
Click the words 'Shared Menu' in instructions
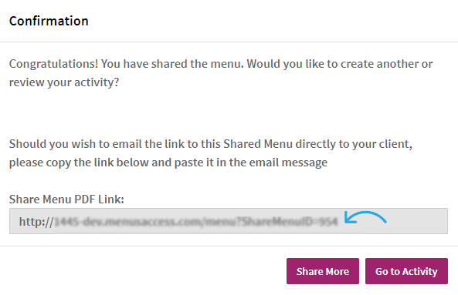tap(258, 144)
